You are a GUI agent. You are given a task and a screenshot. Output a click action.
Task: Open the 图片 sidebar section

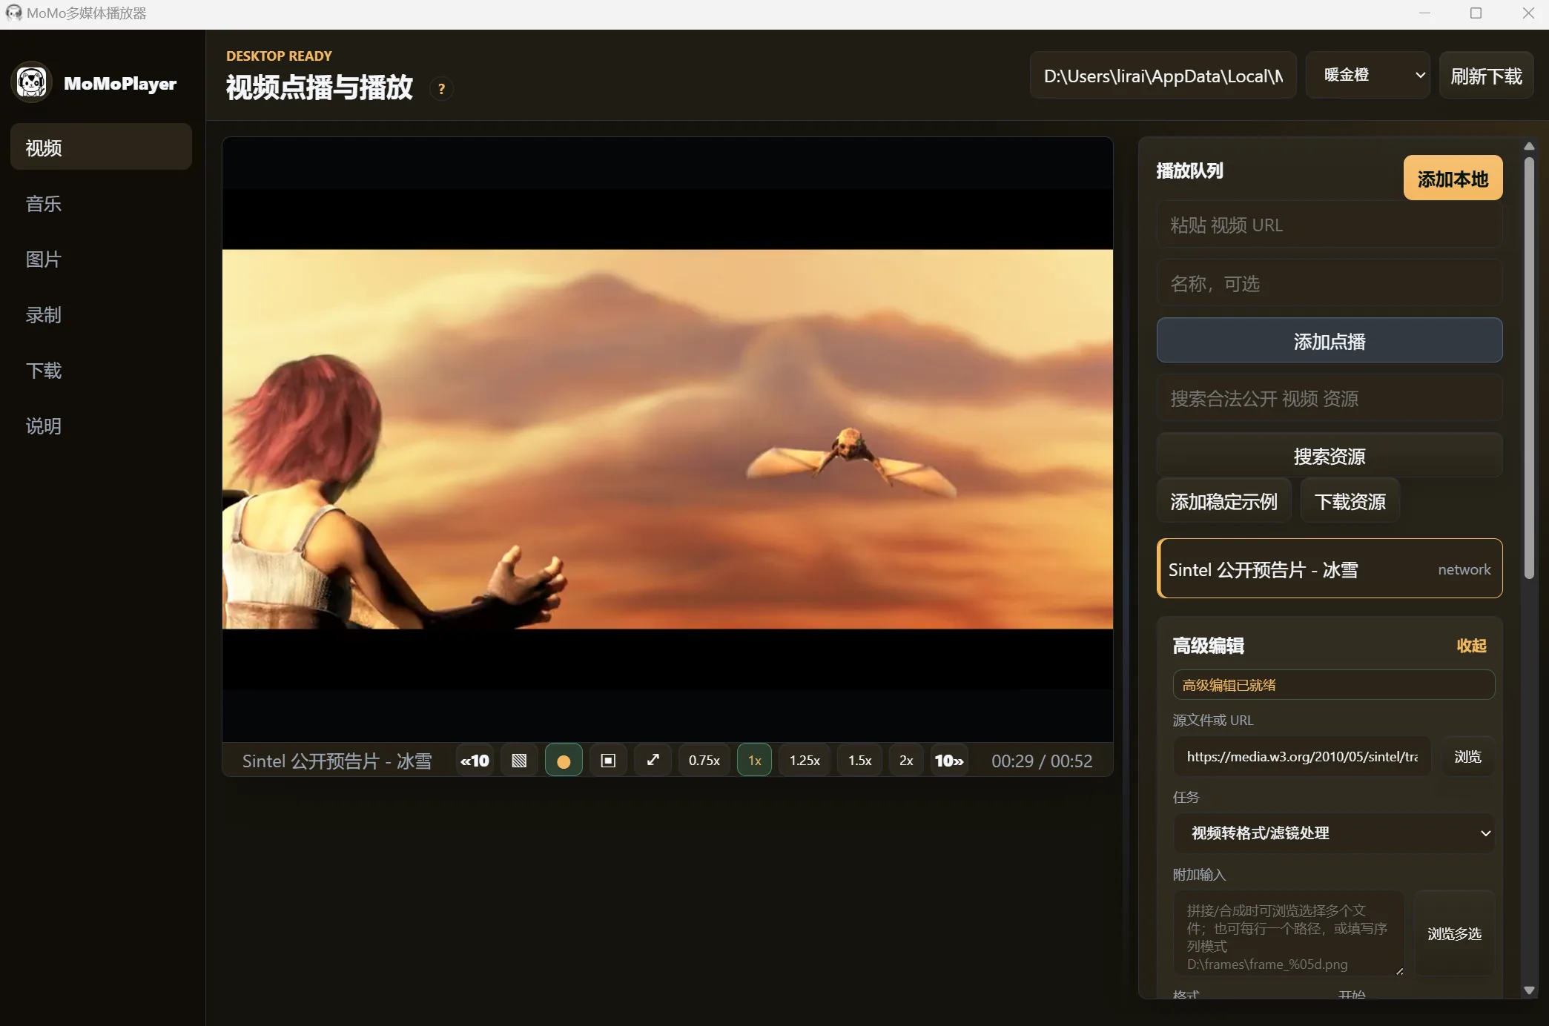tap(101, 259)
